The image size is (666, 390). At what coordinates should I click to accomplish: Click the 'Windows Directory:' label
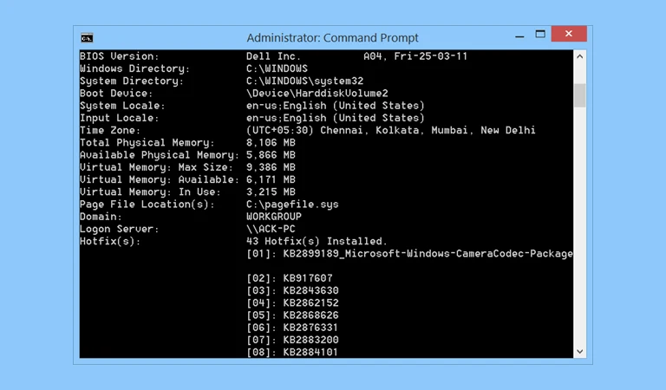[134, 68]
